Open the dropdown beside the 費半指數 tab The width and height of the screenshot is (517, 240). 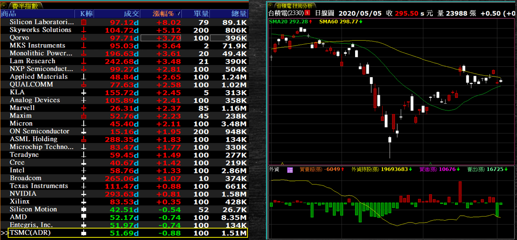pyautogui.click(x=4, y=6)
